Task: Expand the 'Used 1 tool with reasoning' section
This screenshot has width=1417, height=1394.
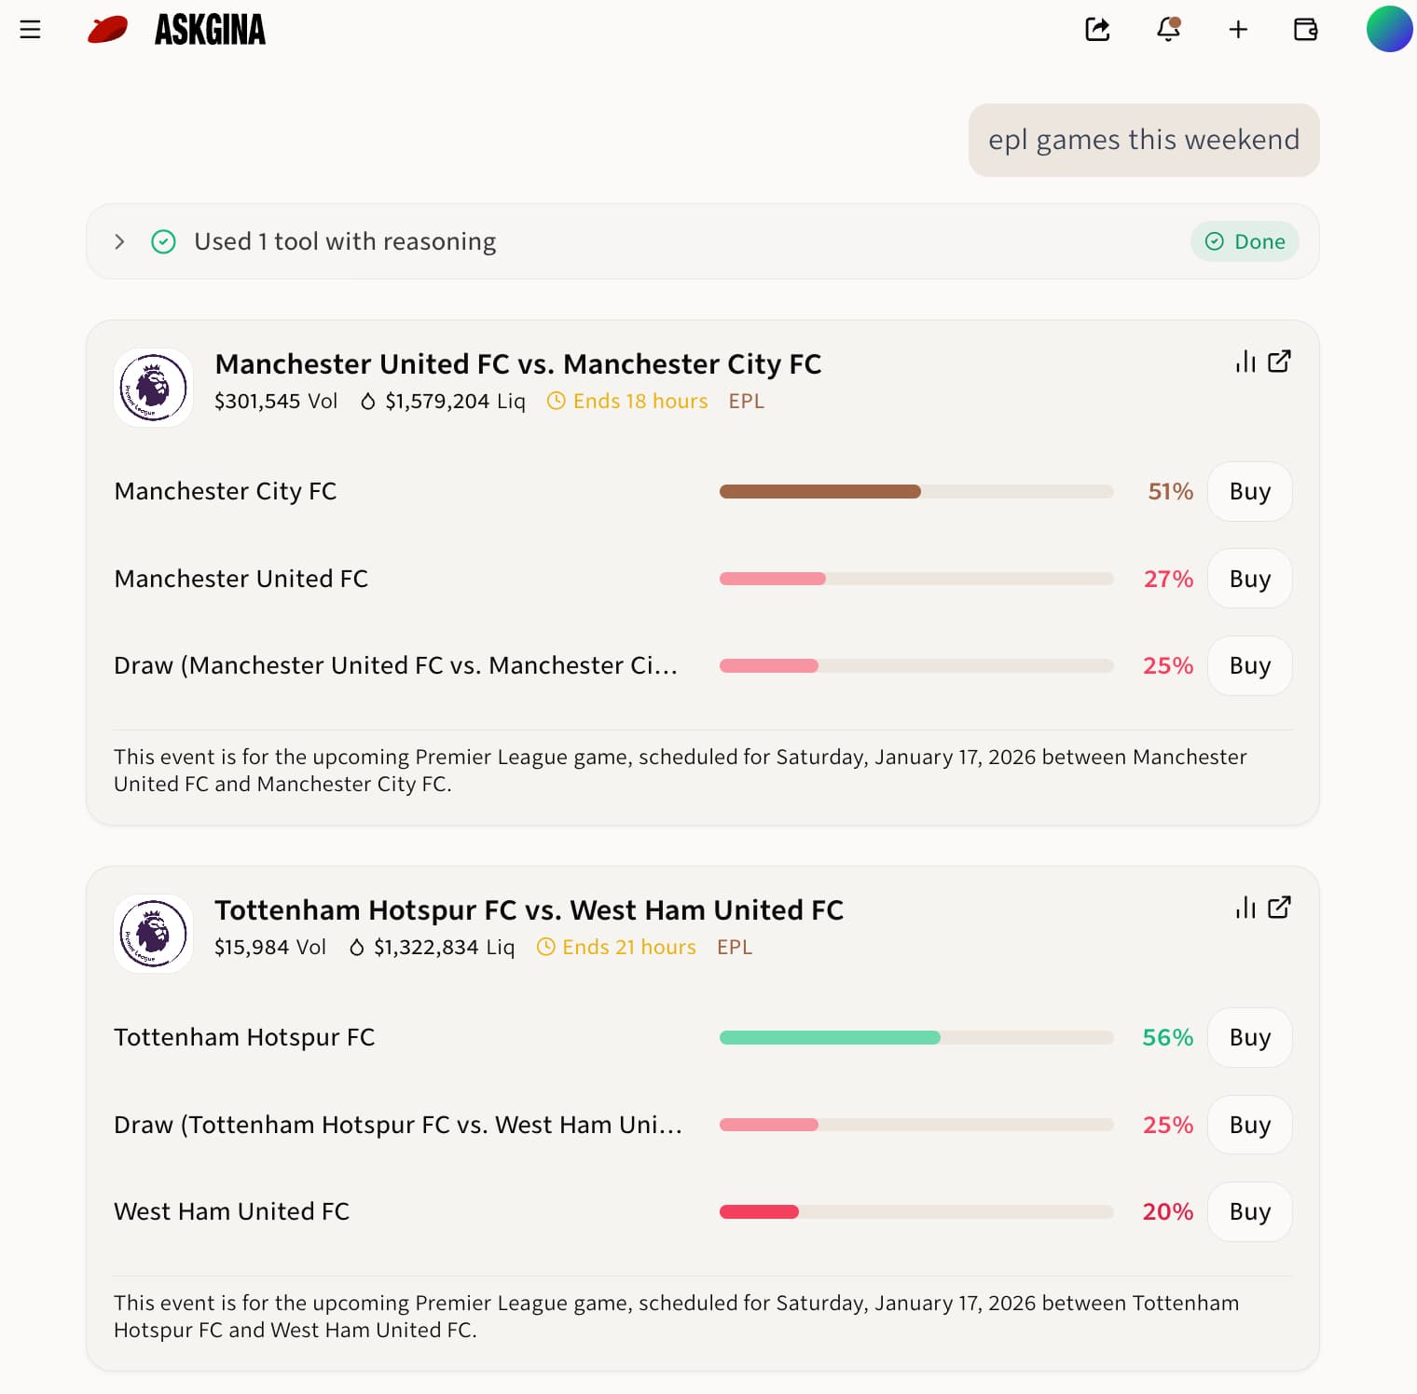Action: coord(119,242)
